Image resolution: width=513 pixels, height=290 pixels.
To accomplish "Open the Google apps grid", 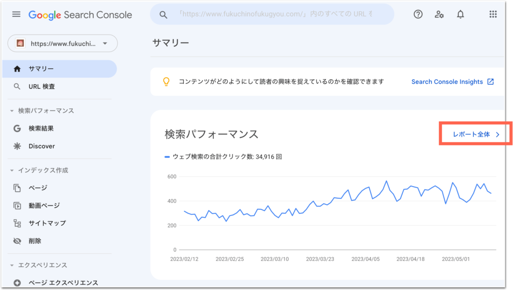I will click(x=493, y=14).
